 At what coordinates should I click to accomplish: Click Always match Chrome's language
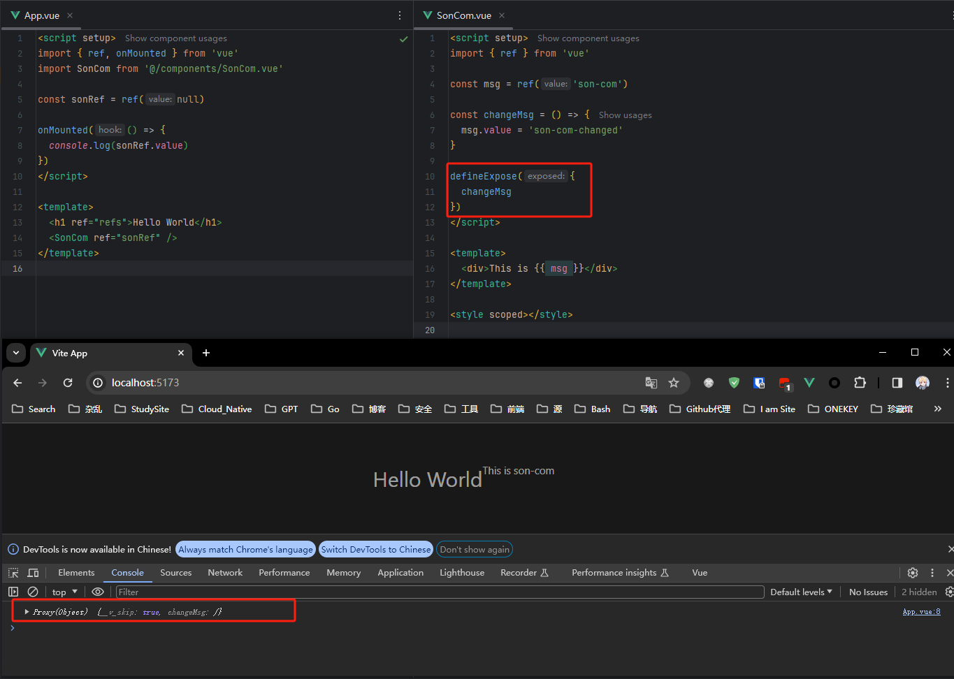(245, 550)
